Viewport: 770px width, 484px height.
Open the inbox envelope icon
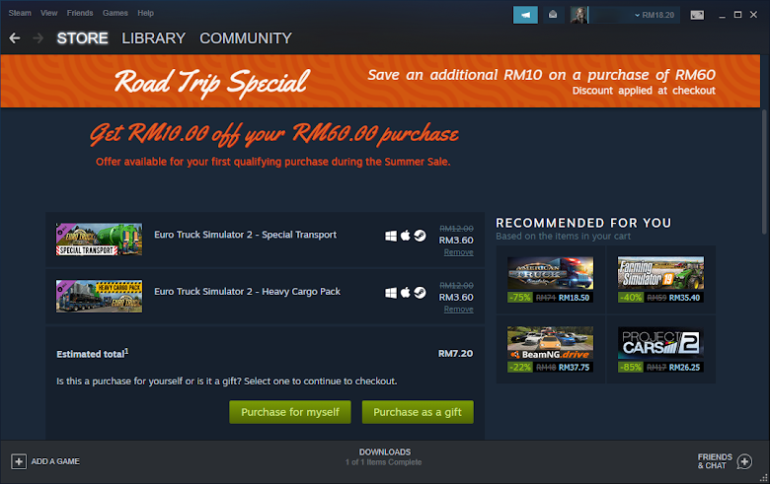point(553,15)
